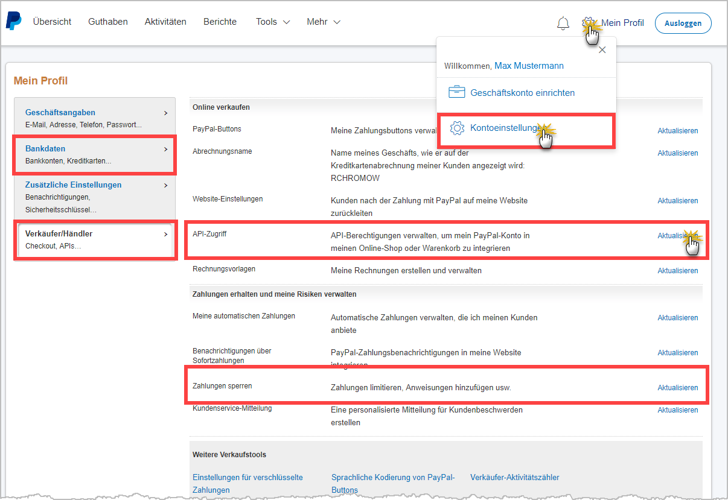This screenshot has height=500, width=728.
Task: Open the notifications bell
Action: [x=563, y=23]
